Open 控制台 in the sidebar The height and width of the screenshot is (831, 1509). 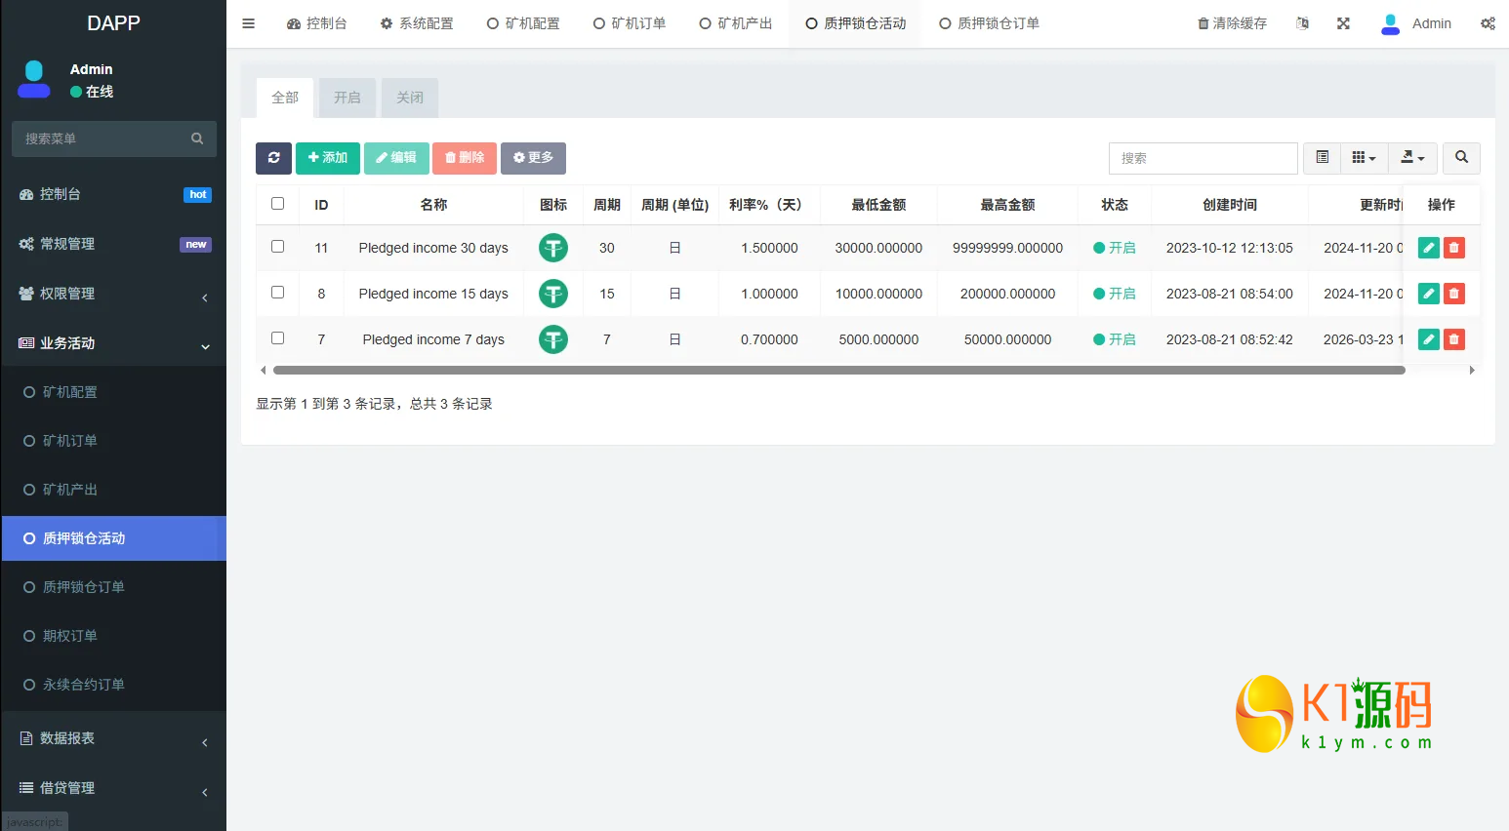click(114, 194)
